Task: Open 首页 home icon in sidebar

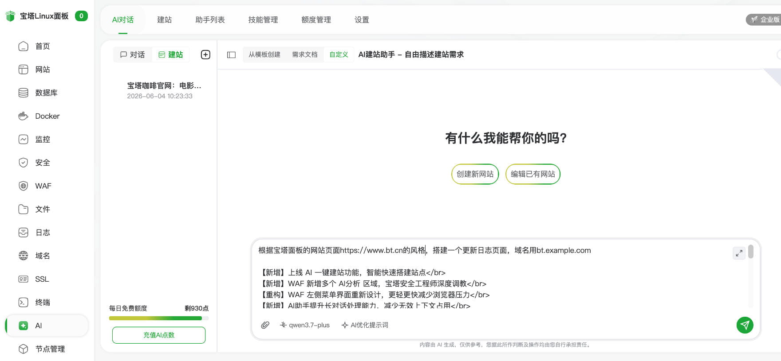Action: click(24, 46)
